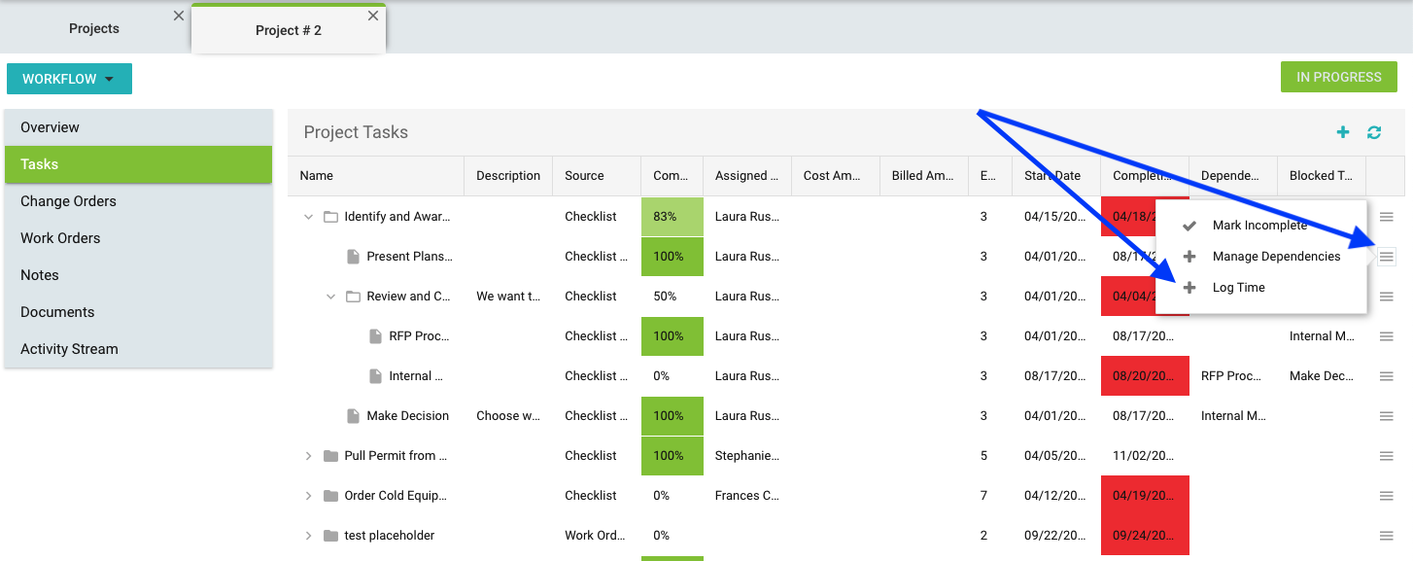This screenshot has height=561, width=1413.
Task: Collapse the Identify and Award task group
Action: pos(309,217)
